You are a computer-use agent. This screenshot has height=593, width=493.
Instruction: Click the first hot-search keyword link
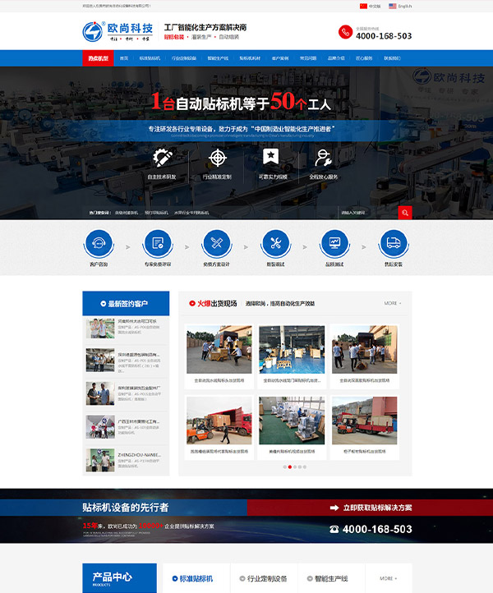[x=127, y=213]
